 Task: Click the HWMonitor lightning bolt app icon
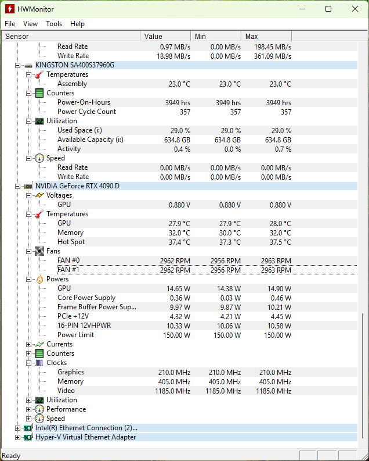pyautogui.click(x=9, y=9)
